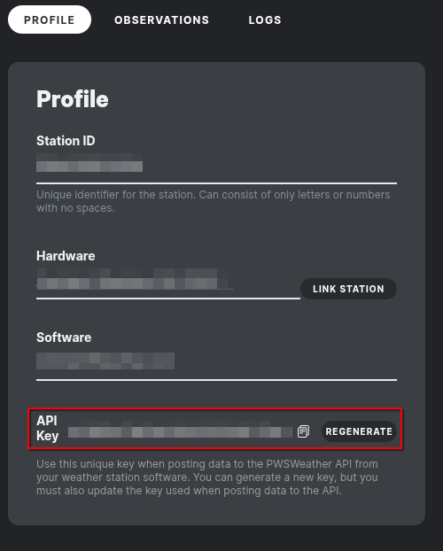Click the LINK STATION button

348,289
